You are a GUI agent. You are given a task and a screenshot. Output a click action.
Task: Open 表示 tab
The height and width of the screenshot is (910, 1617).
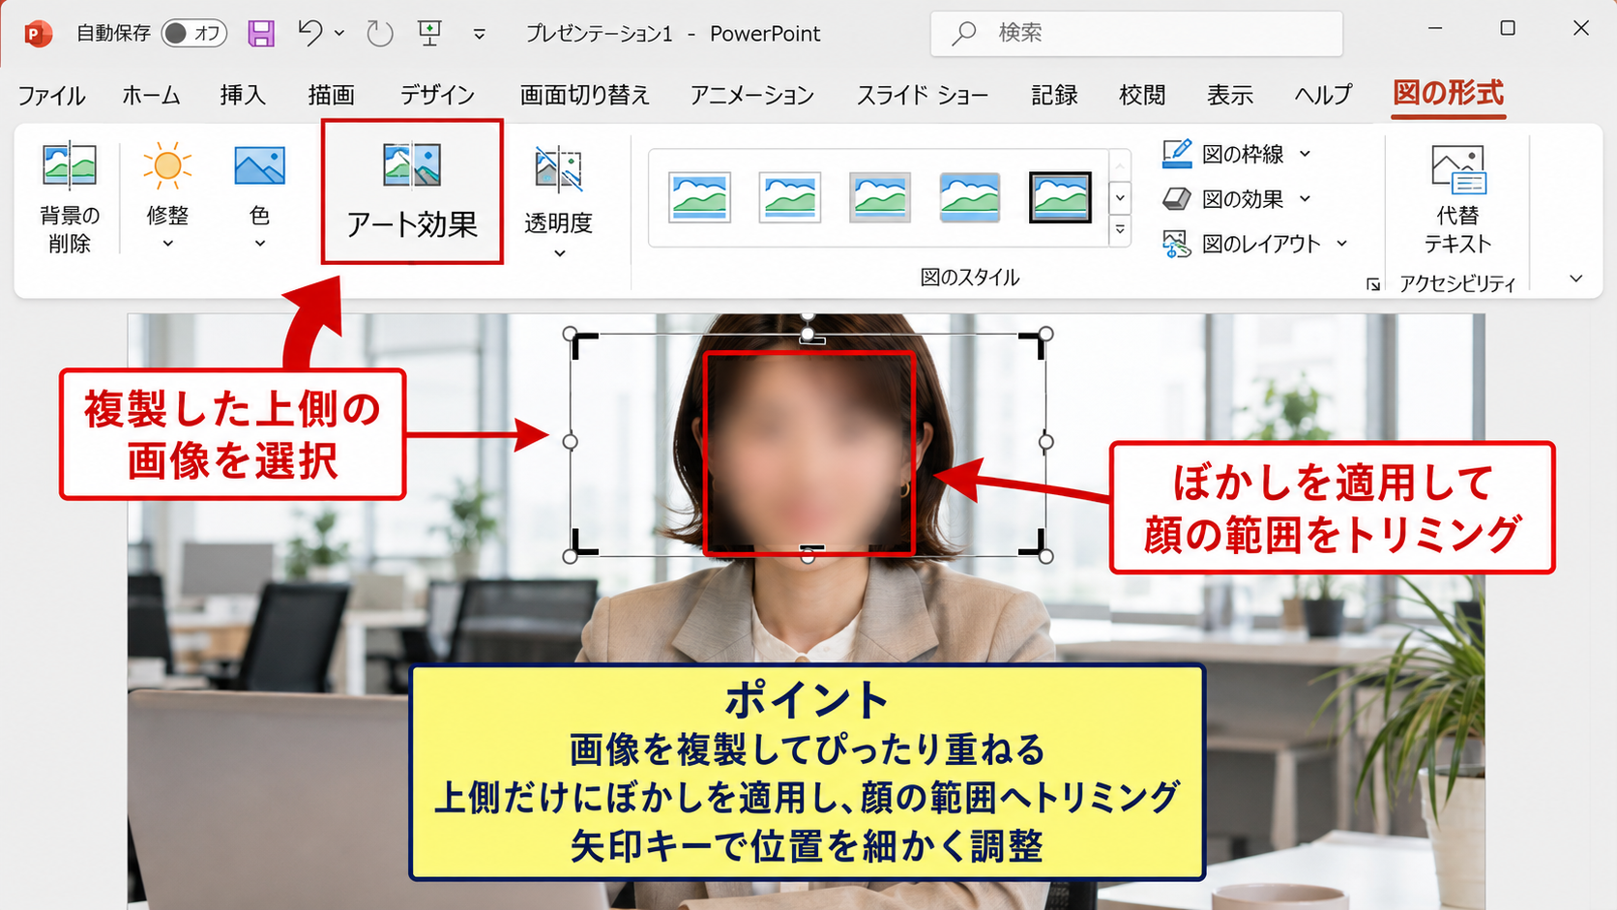click(x=1230, y=96)
